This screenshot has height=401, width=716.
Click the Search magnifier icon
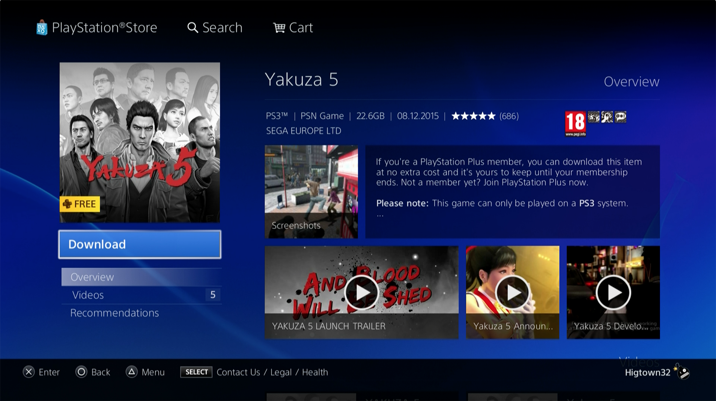[x=192, y=28]
